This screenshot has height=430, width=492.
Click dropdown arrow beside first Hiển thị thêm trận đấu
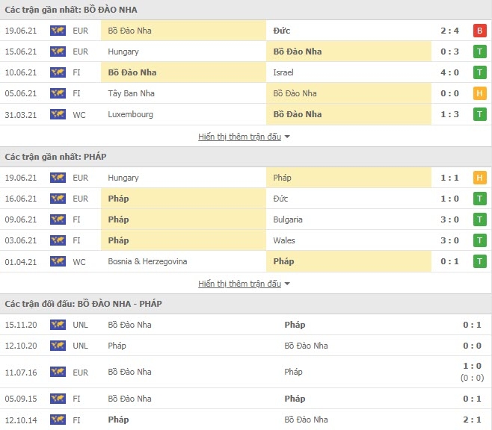point(287,137)
